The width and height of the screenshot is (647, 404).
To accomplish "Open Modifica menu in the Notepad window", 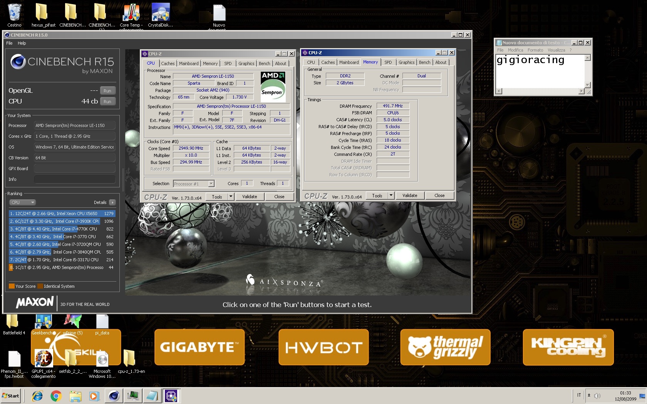I will point(515,50).
